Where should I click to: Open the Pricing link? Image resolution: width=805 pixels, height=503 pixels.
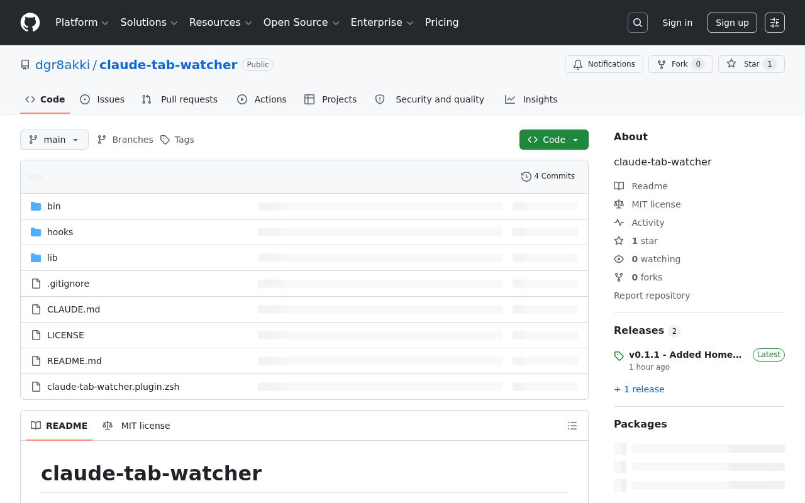point(442,23)
